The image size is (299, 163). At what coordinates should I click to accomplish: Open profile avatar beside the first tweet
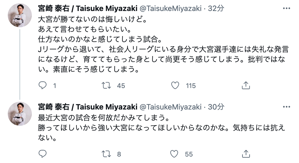point(20,15)
